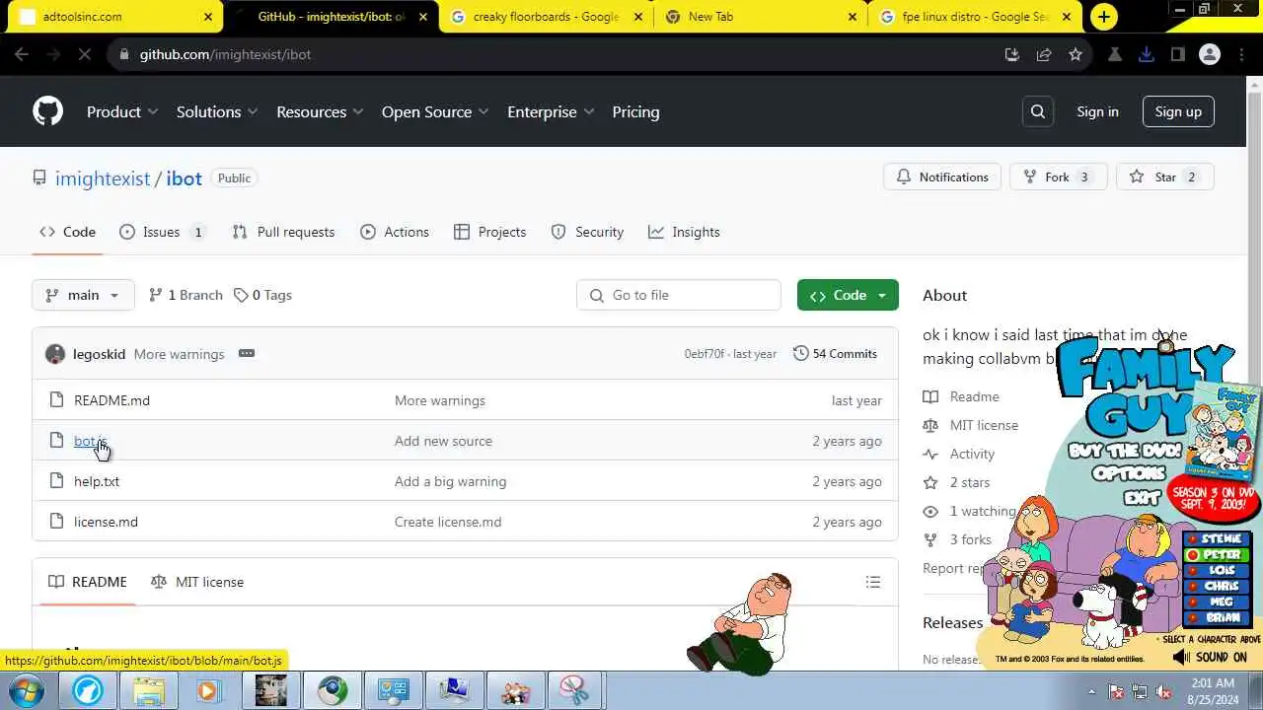Click the browser address bar URL

[225, 54]
